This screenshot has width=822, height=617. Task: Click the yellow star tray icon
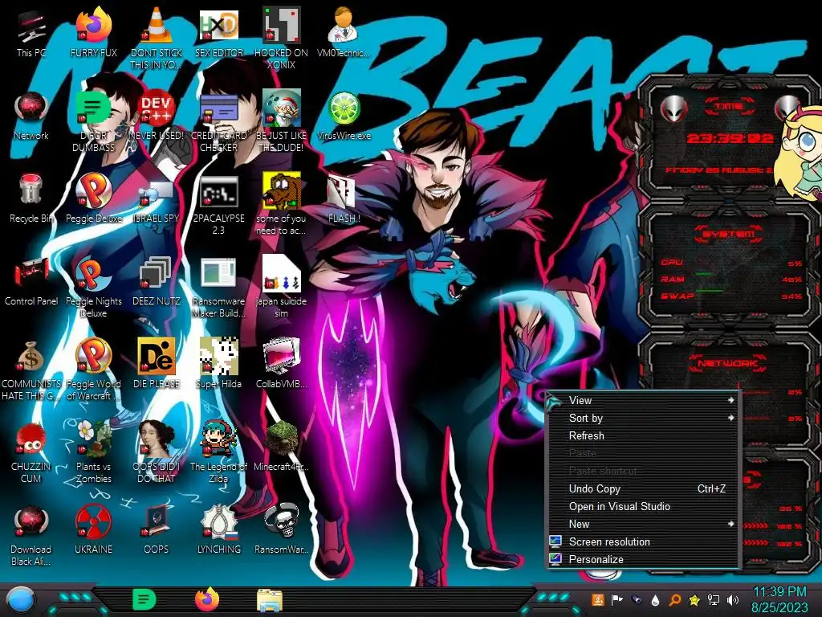(694, 599)
